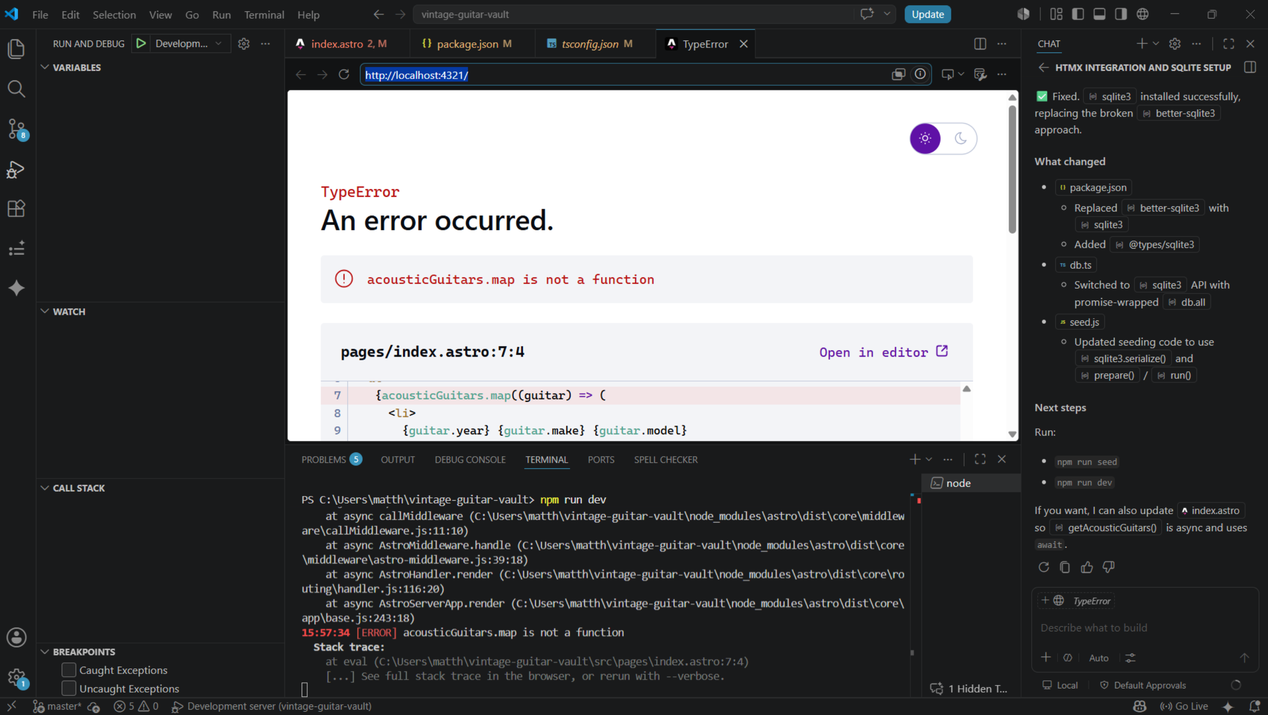Click the Describe what to build chat input
This screenshot has height=715, width=1268.
(x=1145, y=627)
